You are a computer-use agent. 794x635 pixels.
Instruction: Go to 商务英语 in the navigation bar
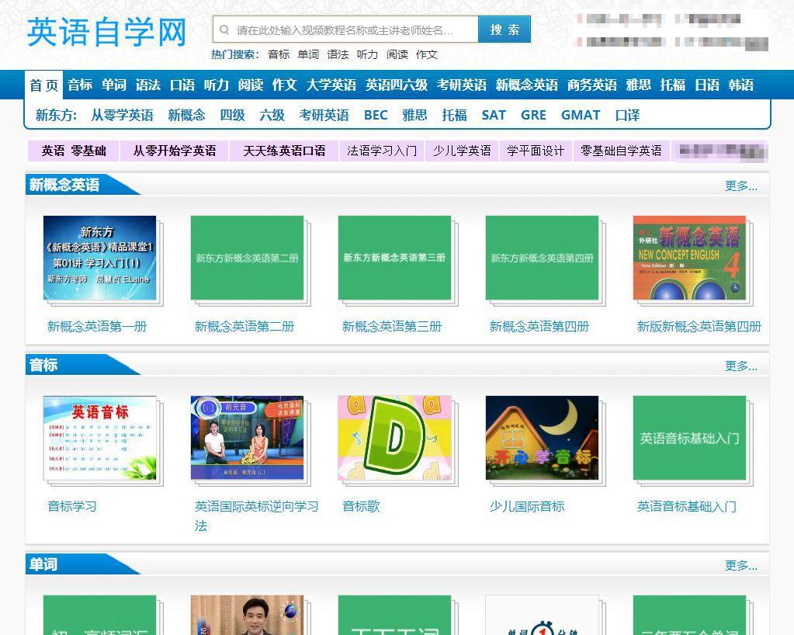(592, 85)
